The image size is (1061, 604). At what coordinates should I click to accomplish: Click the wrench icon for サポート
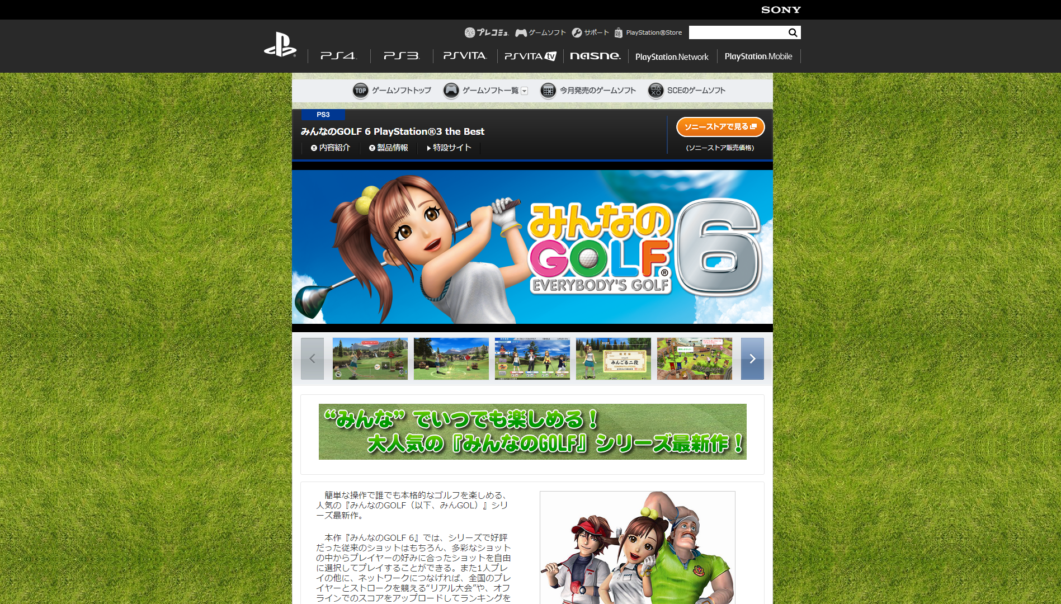pyautogui.click(x=577, y=32)
